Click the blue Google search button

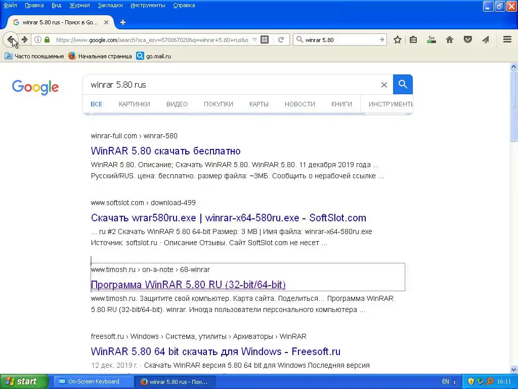(403, 85)
